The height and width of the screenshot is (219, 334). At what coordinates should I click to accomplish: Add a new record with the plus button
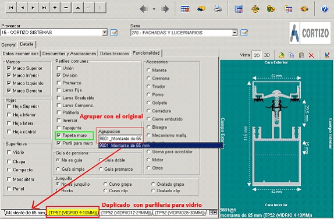(55, 8)
